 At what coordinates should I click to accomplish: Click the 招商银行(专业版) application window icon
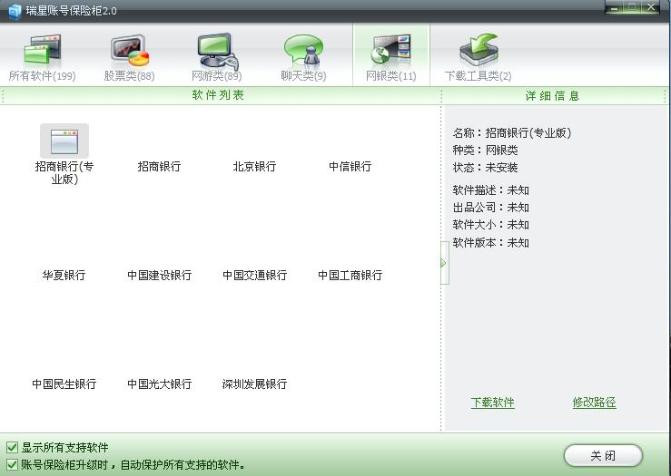[64, 141]
